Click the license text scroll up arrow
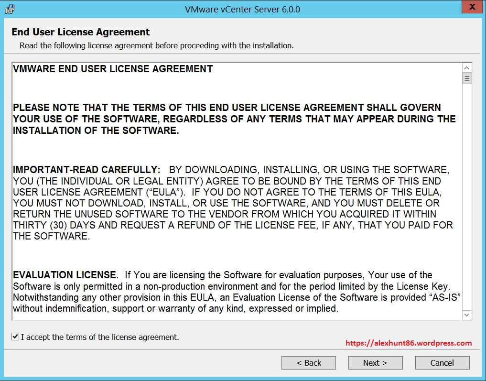This screenshot has height=381, width=486. tap(467, 68)
